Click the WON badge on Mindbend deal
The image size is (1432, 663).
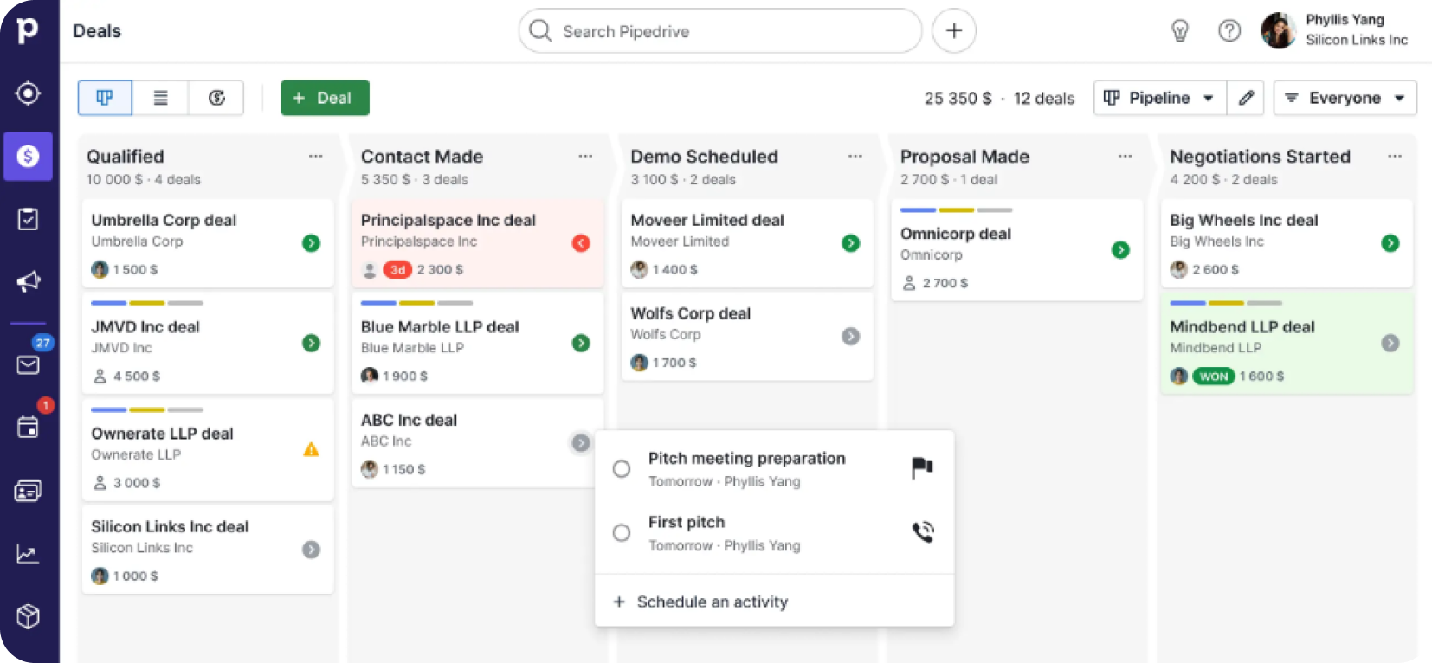[x=1214, y=377]
